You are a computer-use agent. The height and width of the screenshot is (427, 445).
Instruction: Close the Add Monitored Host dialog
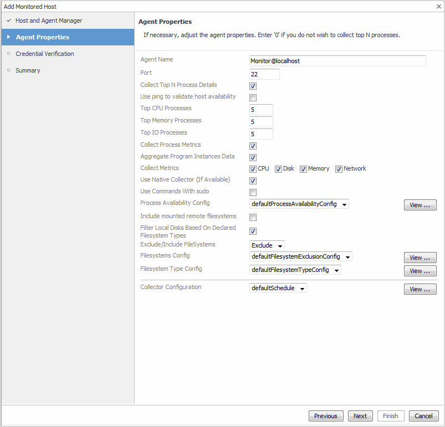(x=438, y=7)
